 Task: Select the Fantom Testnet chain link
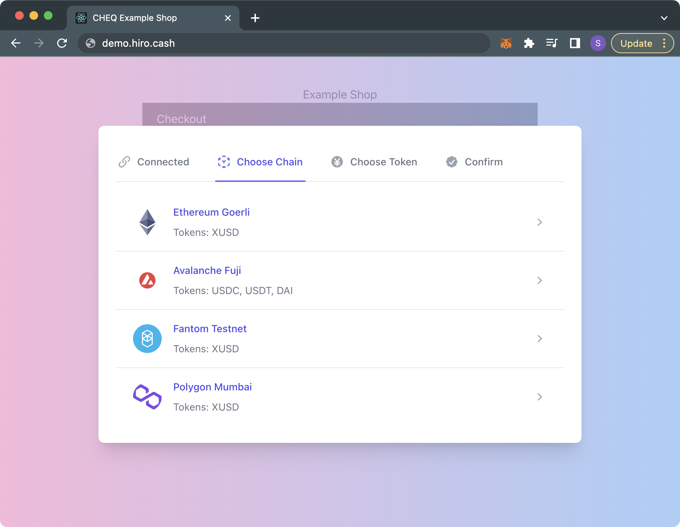(x=210, y=329)
